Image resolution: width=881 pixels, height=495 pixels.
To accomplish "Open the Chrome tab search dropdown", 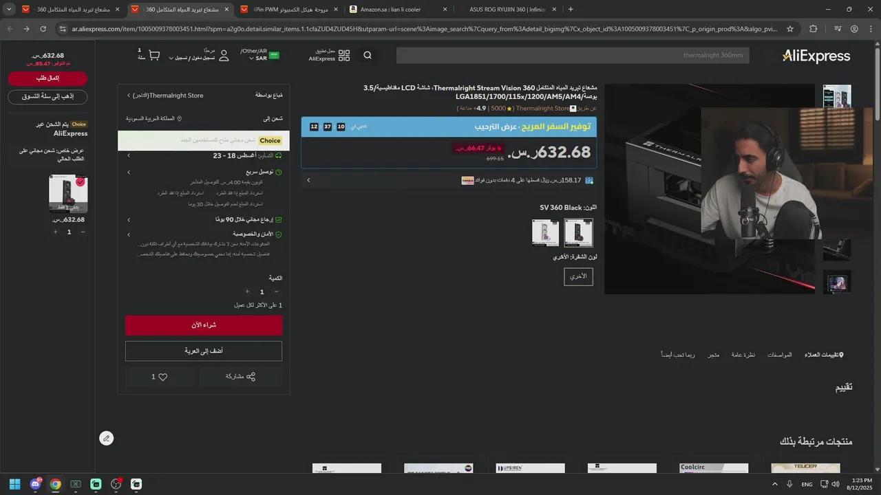I will (x=9, y=10).
